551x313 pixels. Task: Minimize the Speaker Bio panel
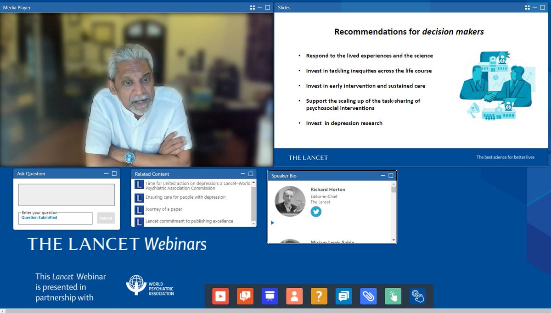pyautogui.click(x=383, y=175)
